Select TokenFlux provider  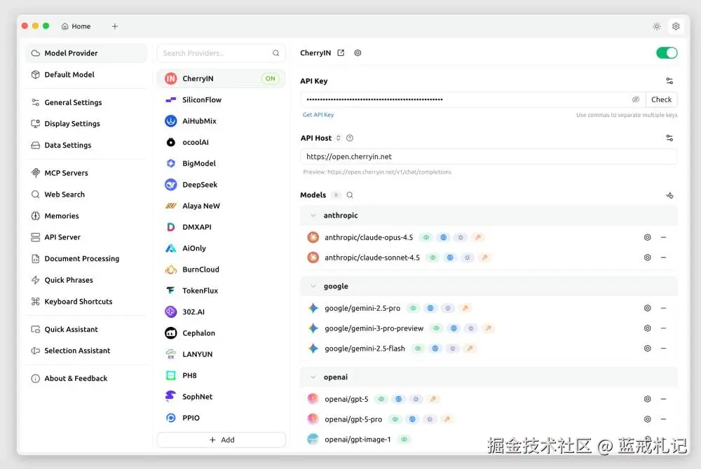(222, 290)
